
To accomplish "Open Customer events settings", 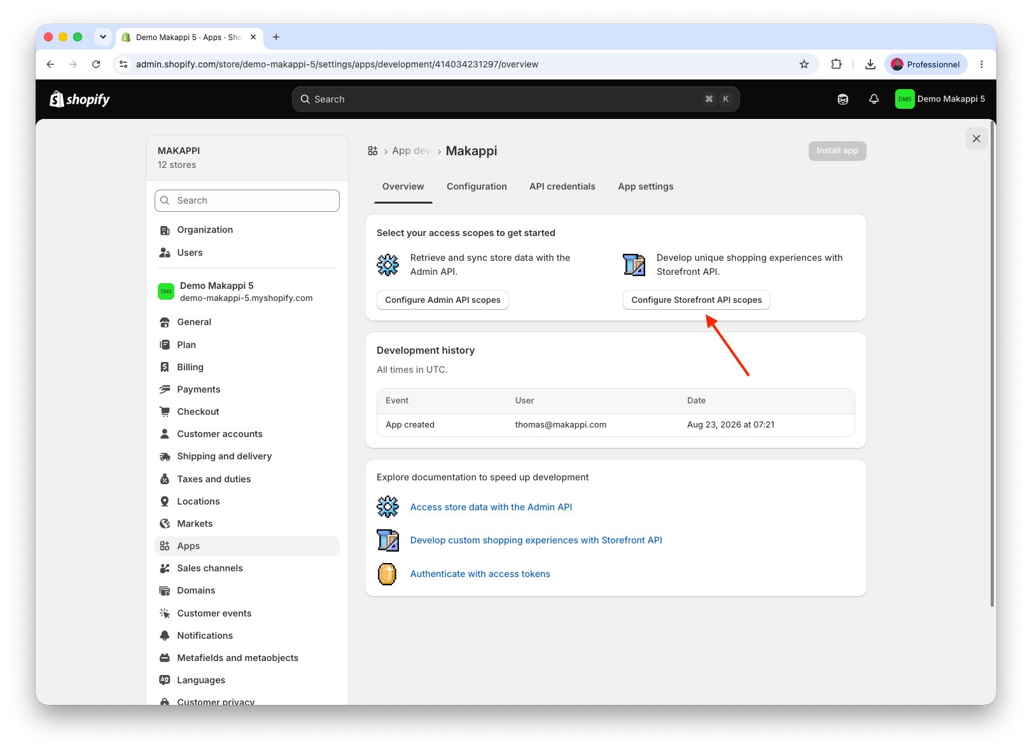I will [x=247, y=613].
